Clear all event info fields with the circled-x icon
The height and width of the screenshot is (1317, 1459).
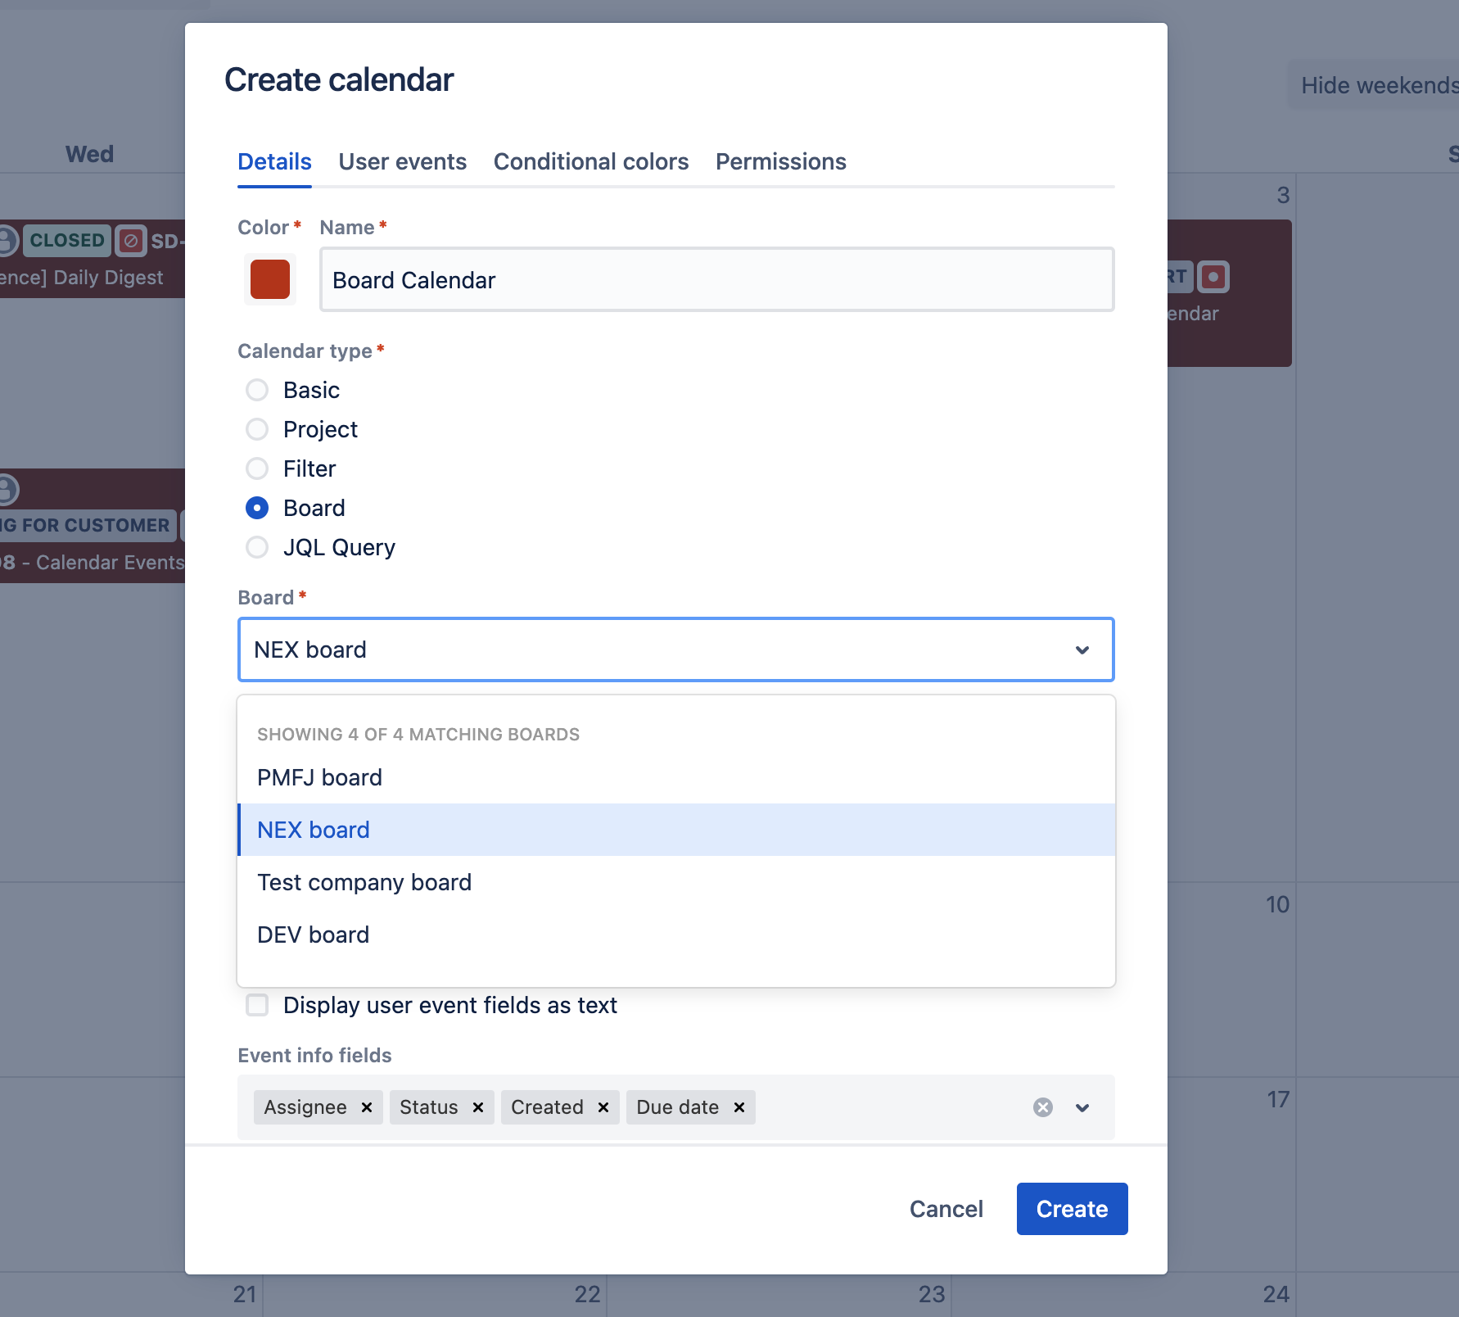click(x=1041, y=1107)
